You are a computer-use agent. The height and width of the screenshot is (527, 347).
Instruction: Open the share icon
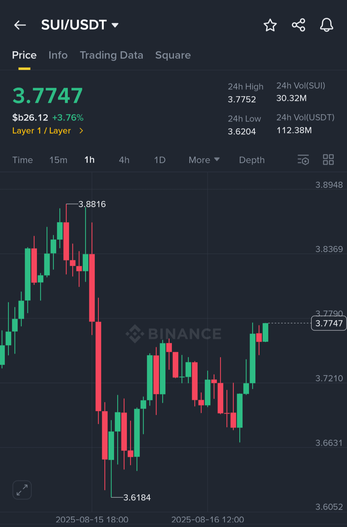[x=298, y=25]
